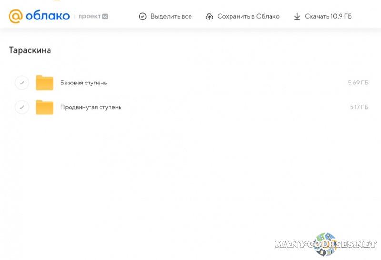Viewport: 381px width, 260px height.
Task: Tick the checkbox for Продвинутая ступень
Action: pos(22,107)
